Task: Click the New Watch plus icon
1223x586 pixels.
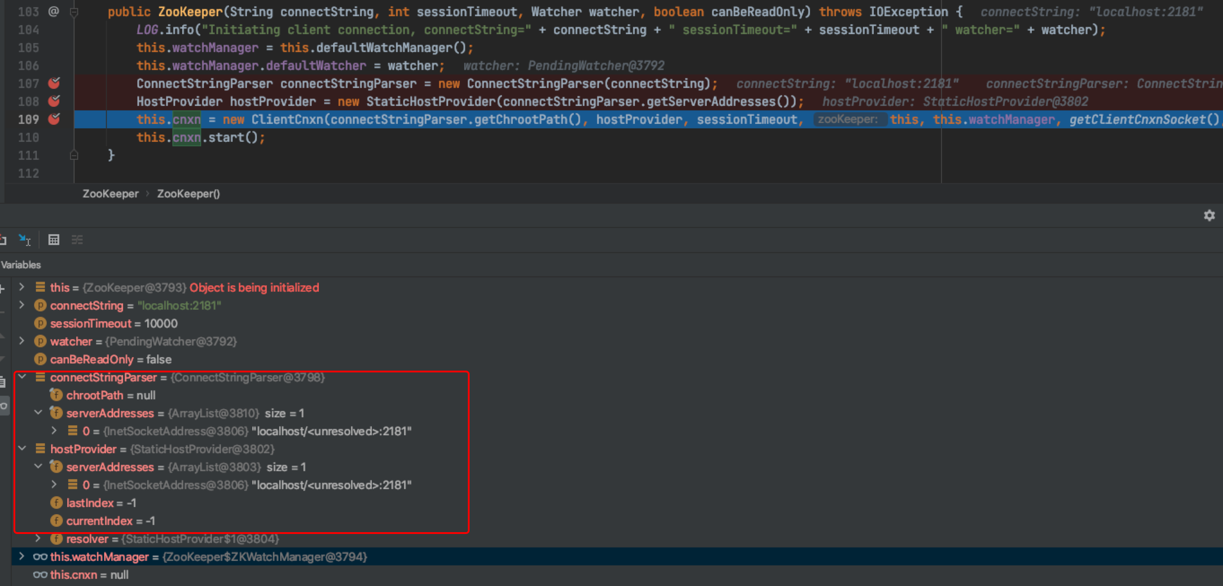Action: (x=2, y=289)
